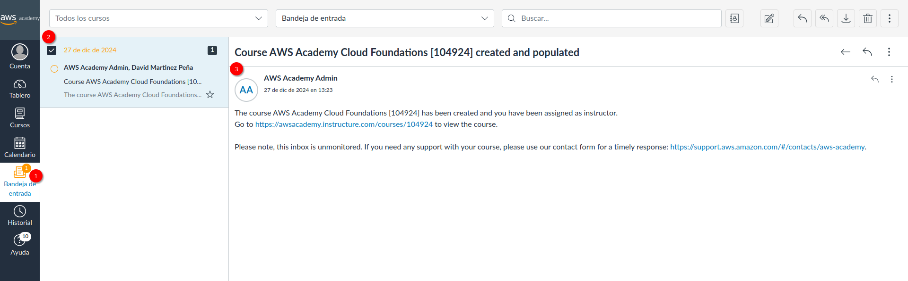Star the AWS Academy Cloud Foundations conversation
The image size is (908, 281).
point(210,95)
